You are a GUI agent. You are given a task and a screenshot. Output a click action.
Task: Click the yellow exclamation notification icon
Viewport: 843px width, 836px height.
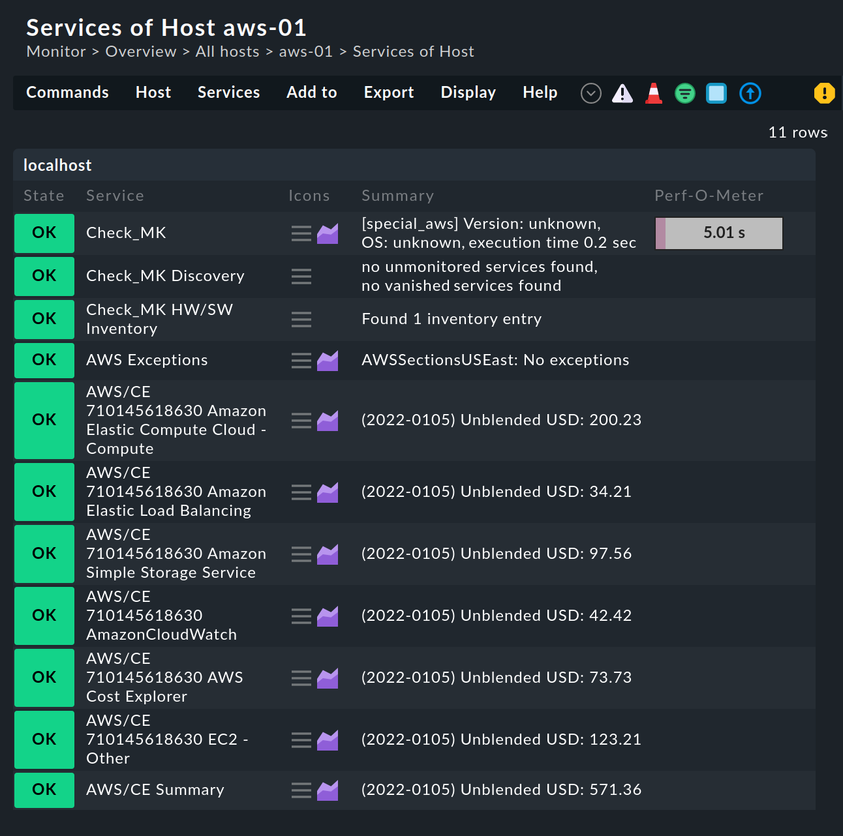click(x=825, y=93)
